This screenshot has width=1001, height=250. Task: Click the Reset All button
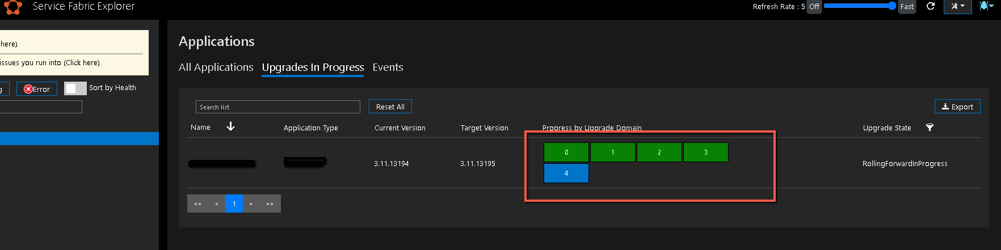[390, 107]
